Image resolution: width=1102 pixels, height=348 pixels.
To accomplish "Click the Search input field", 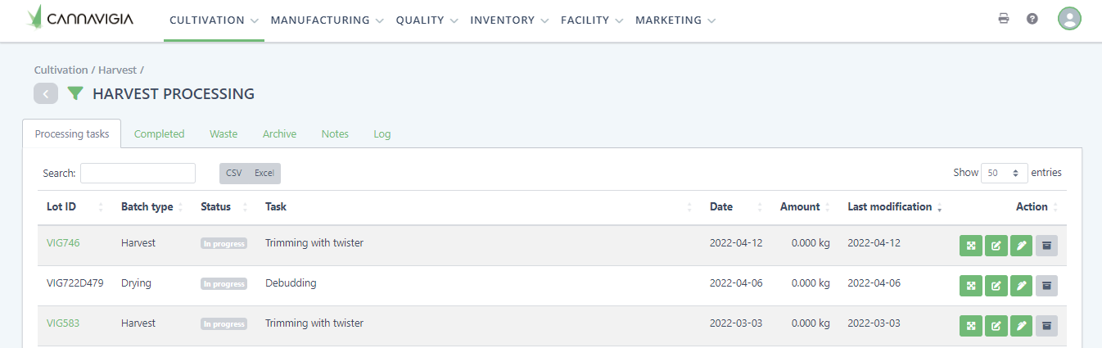I will pos(138,173).
